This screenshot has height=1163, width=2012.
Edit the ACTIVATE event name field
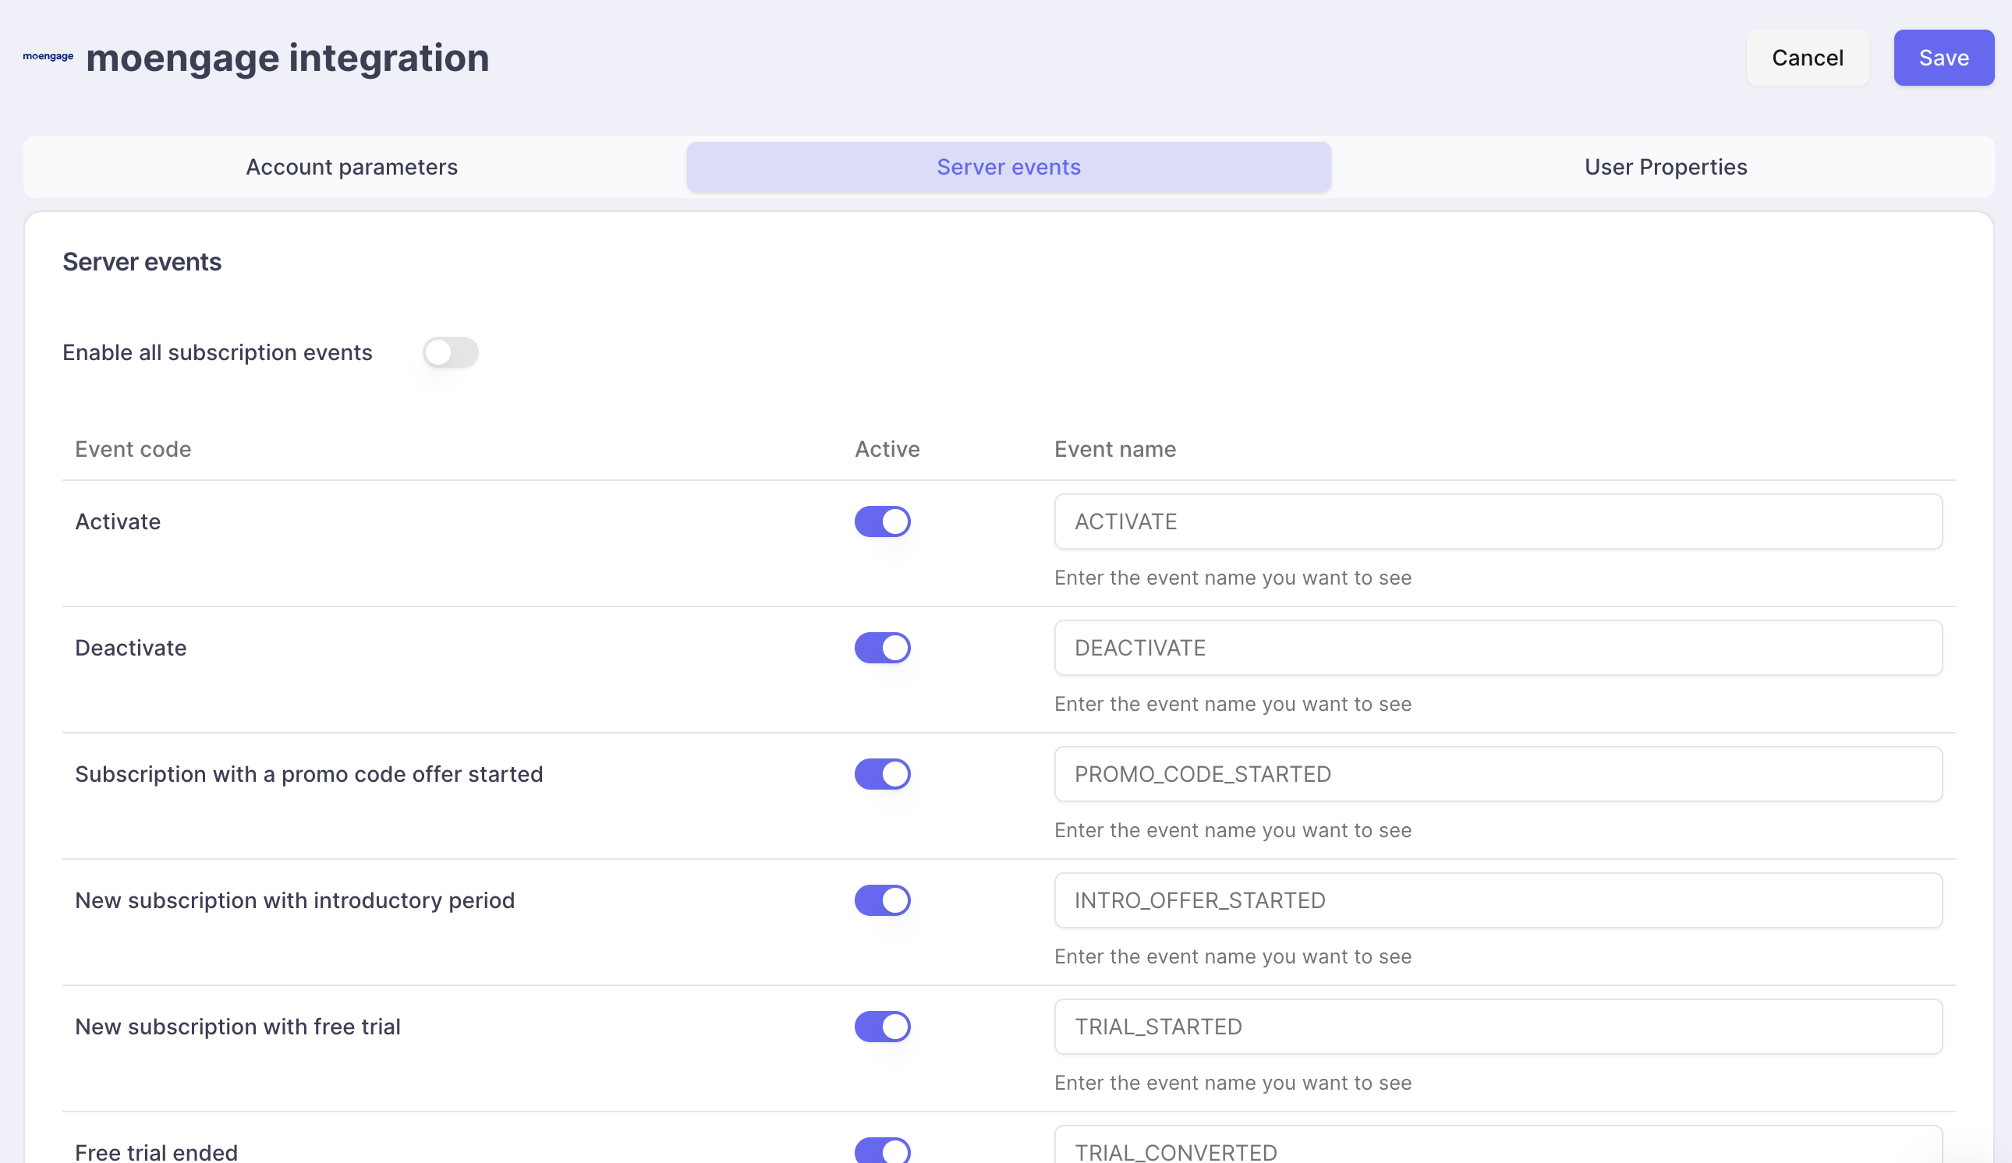(x=1498, y=521)
